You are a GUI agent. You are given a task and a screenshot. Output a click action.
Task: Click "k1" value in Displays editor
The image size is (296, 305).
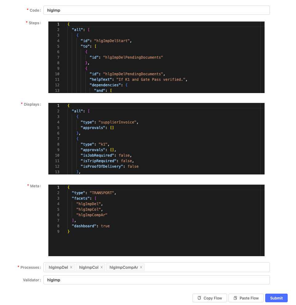click(x=103, y=144)
